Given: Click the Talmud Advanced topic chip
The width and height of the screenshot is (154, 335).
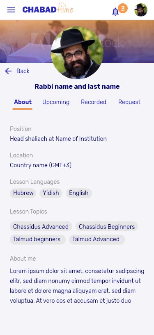Looking at the screenshot, I should (x=97, y=239).
